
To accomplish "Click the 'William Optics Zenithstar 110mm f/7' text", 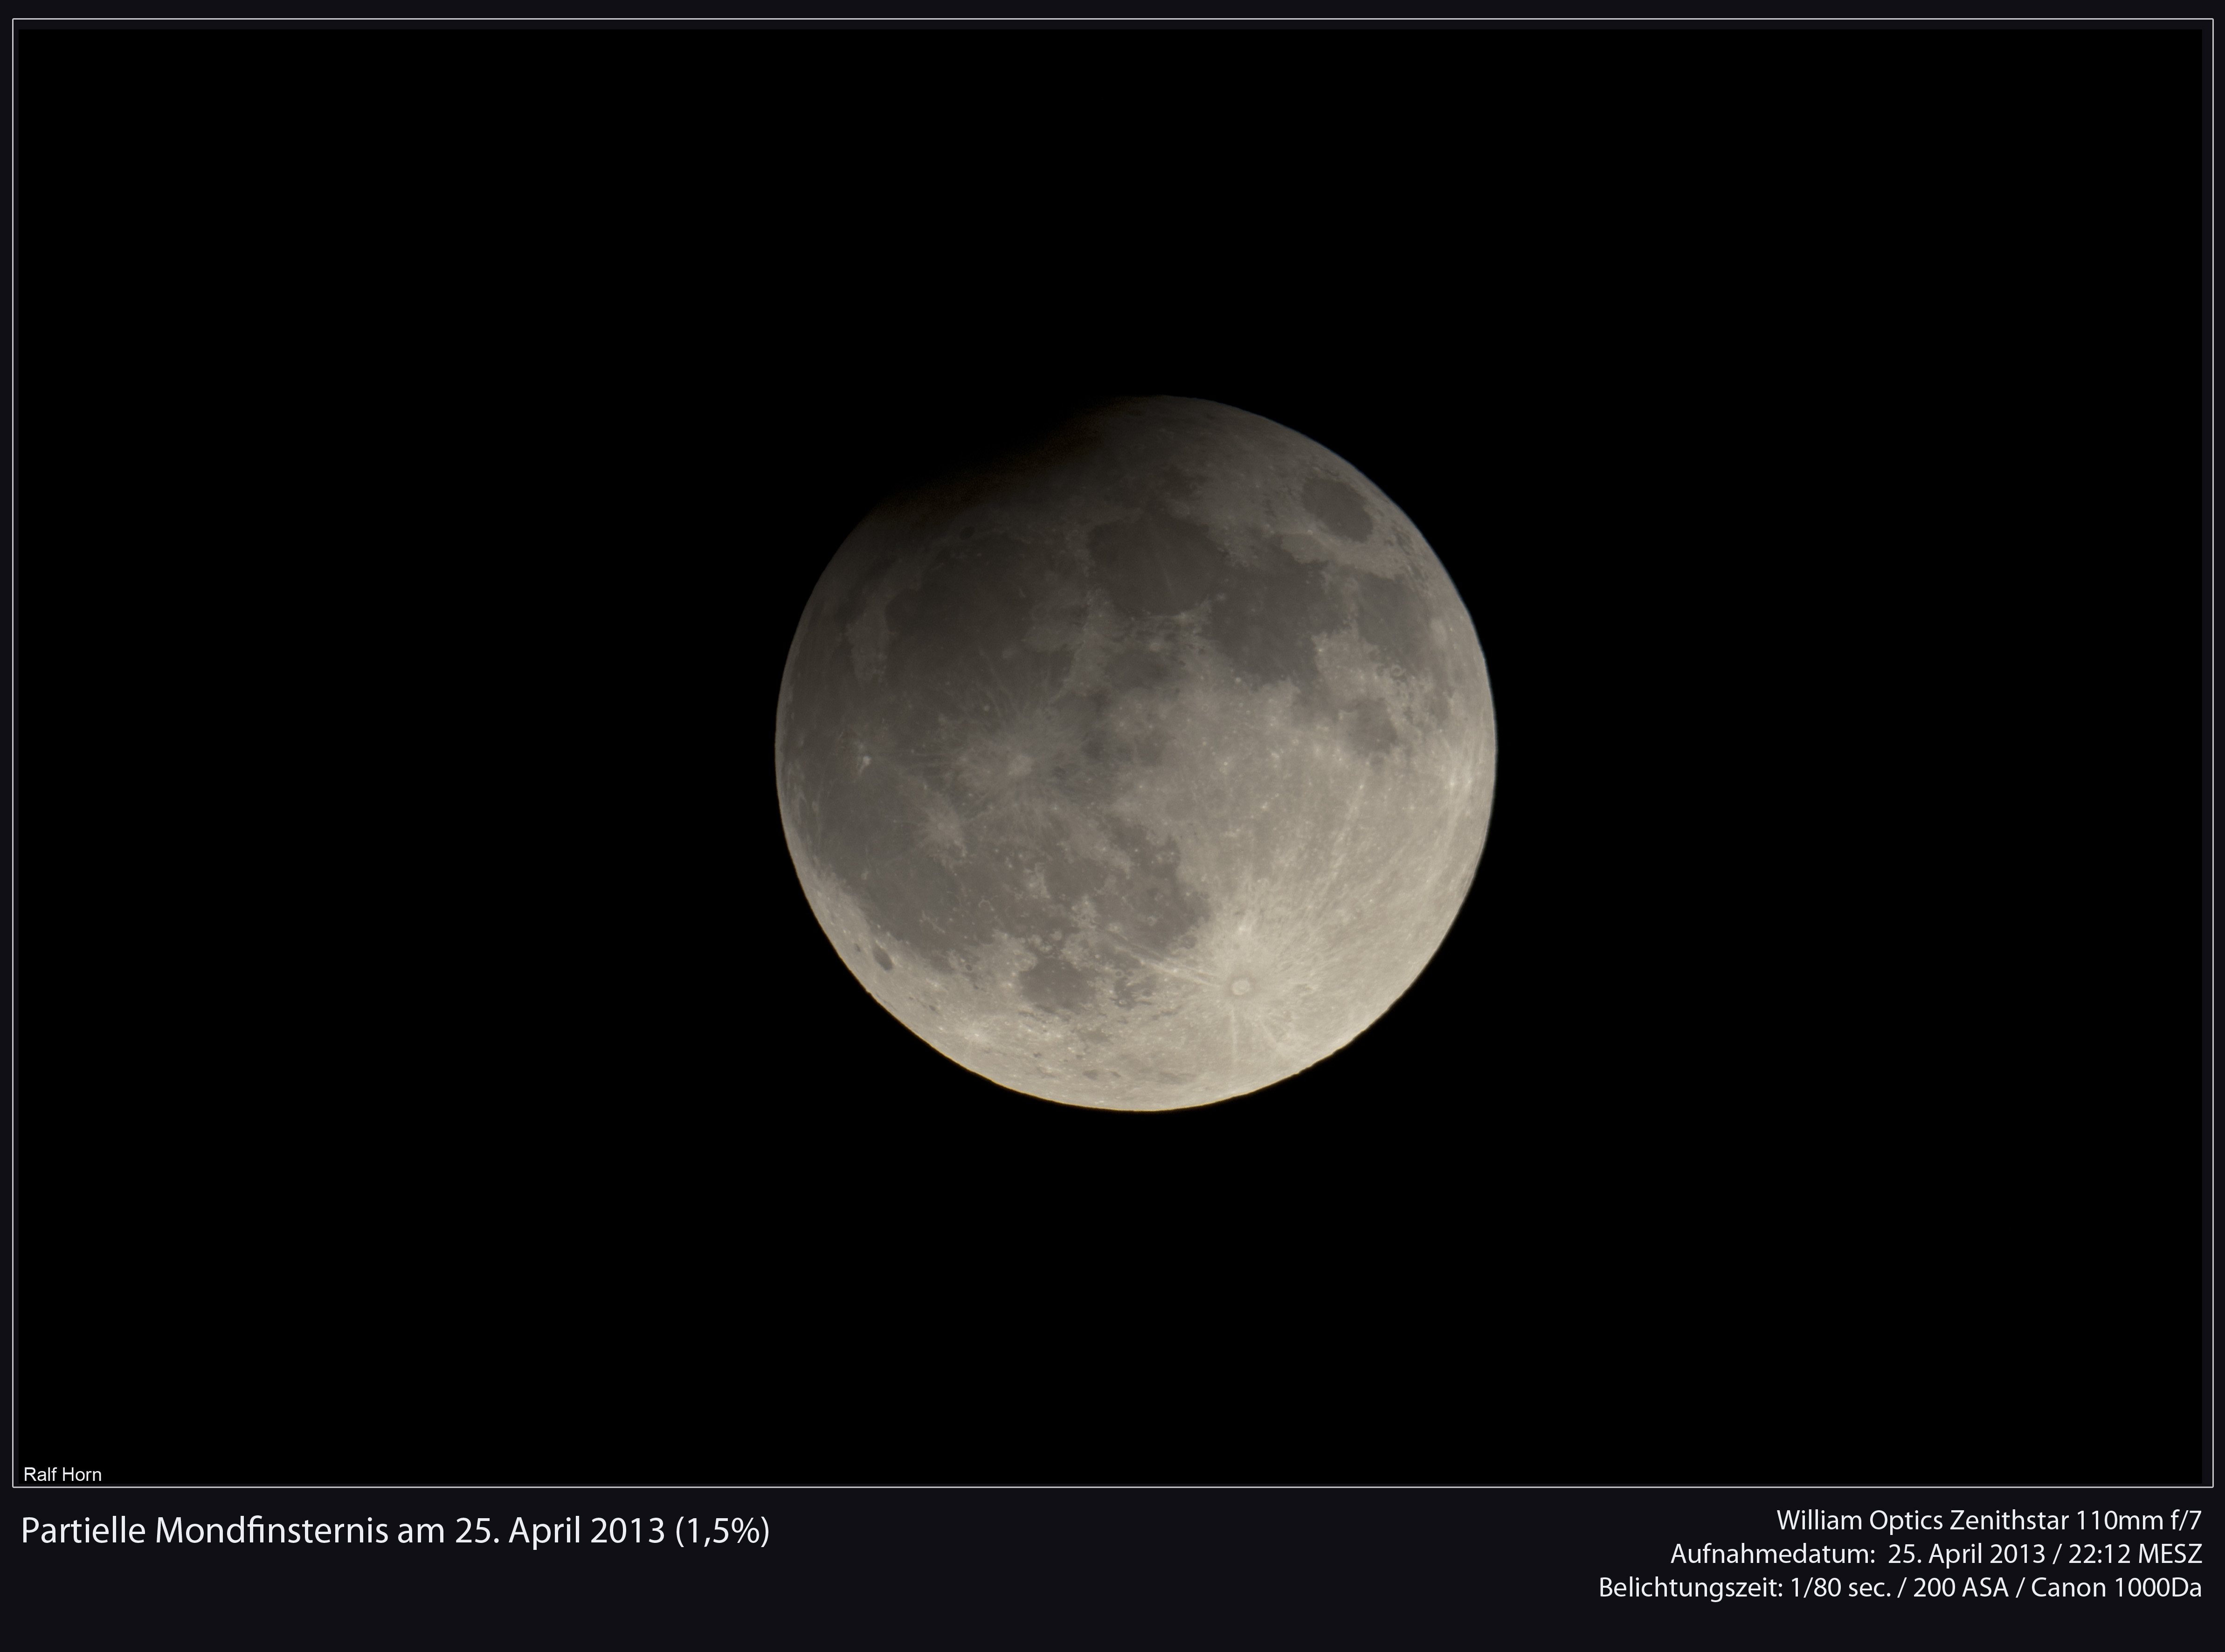I will click(x=1988, y=1521).
